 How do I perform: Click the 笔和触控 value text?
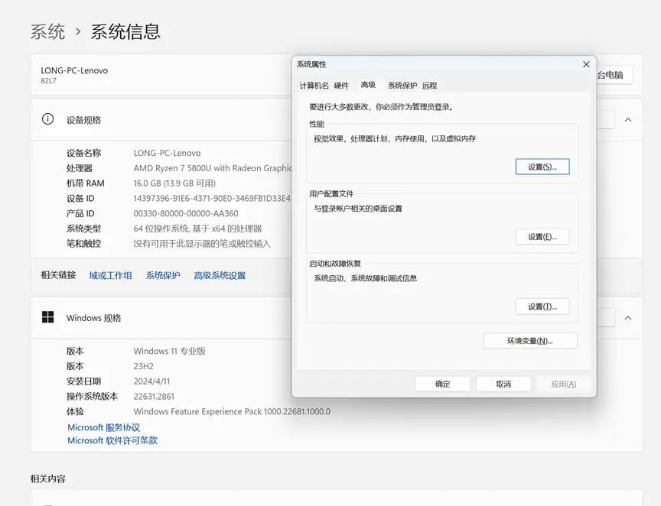pos(202,244)
